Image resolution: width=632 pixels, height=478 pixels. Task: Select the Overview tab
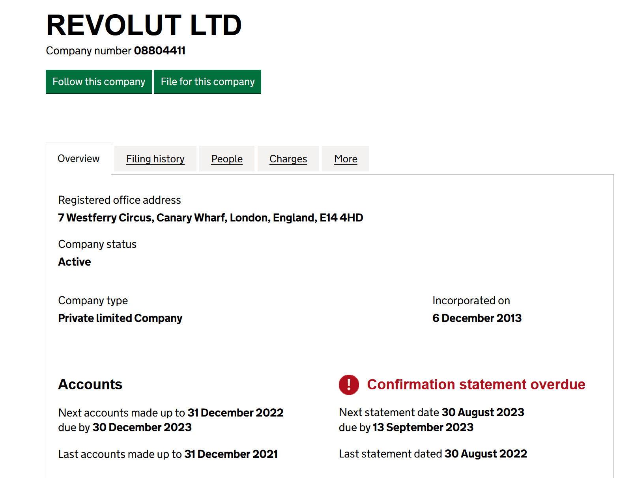point(79,158)
